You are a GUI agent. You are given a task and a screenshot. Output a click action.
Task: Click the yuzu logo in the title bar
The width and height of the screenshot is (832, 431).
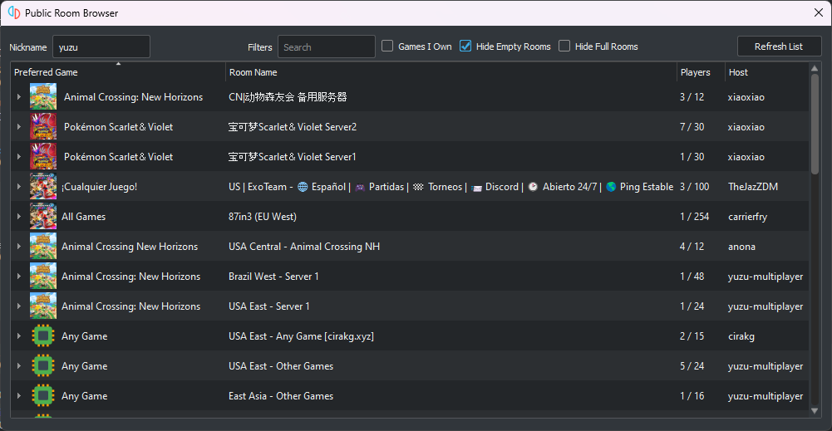coord(14,12)
